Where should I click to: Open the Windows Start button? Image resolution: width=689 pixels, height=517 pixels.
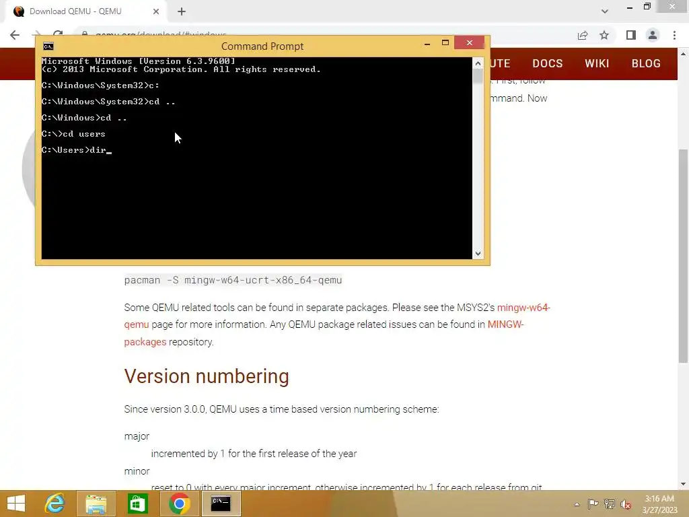tap(16, 504)
